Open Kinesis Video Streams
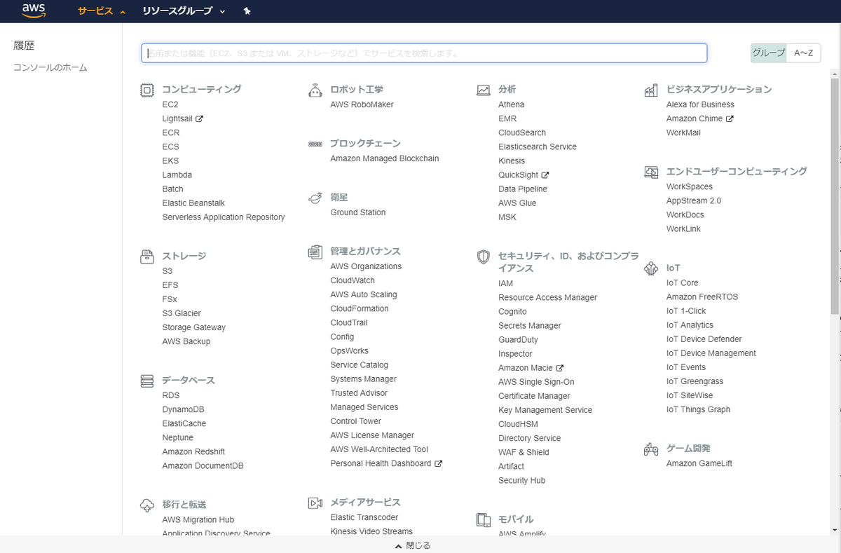Screen dimensions: 841x553 (371, 531)
